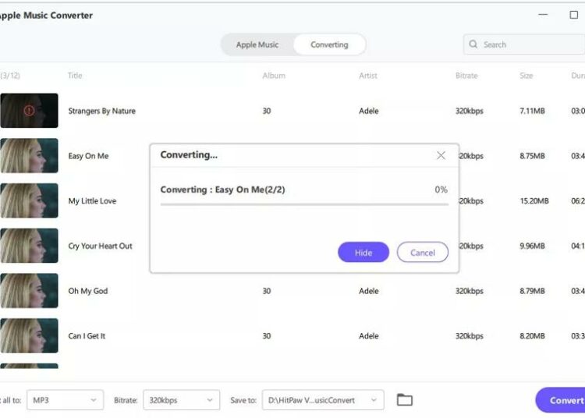This screenshot has height=418, width=585.
Task: Click the 8.75MB size value
Action: point(533,156)
